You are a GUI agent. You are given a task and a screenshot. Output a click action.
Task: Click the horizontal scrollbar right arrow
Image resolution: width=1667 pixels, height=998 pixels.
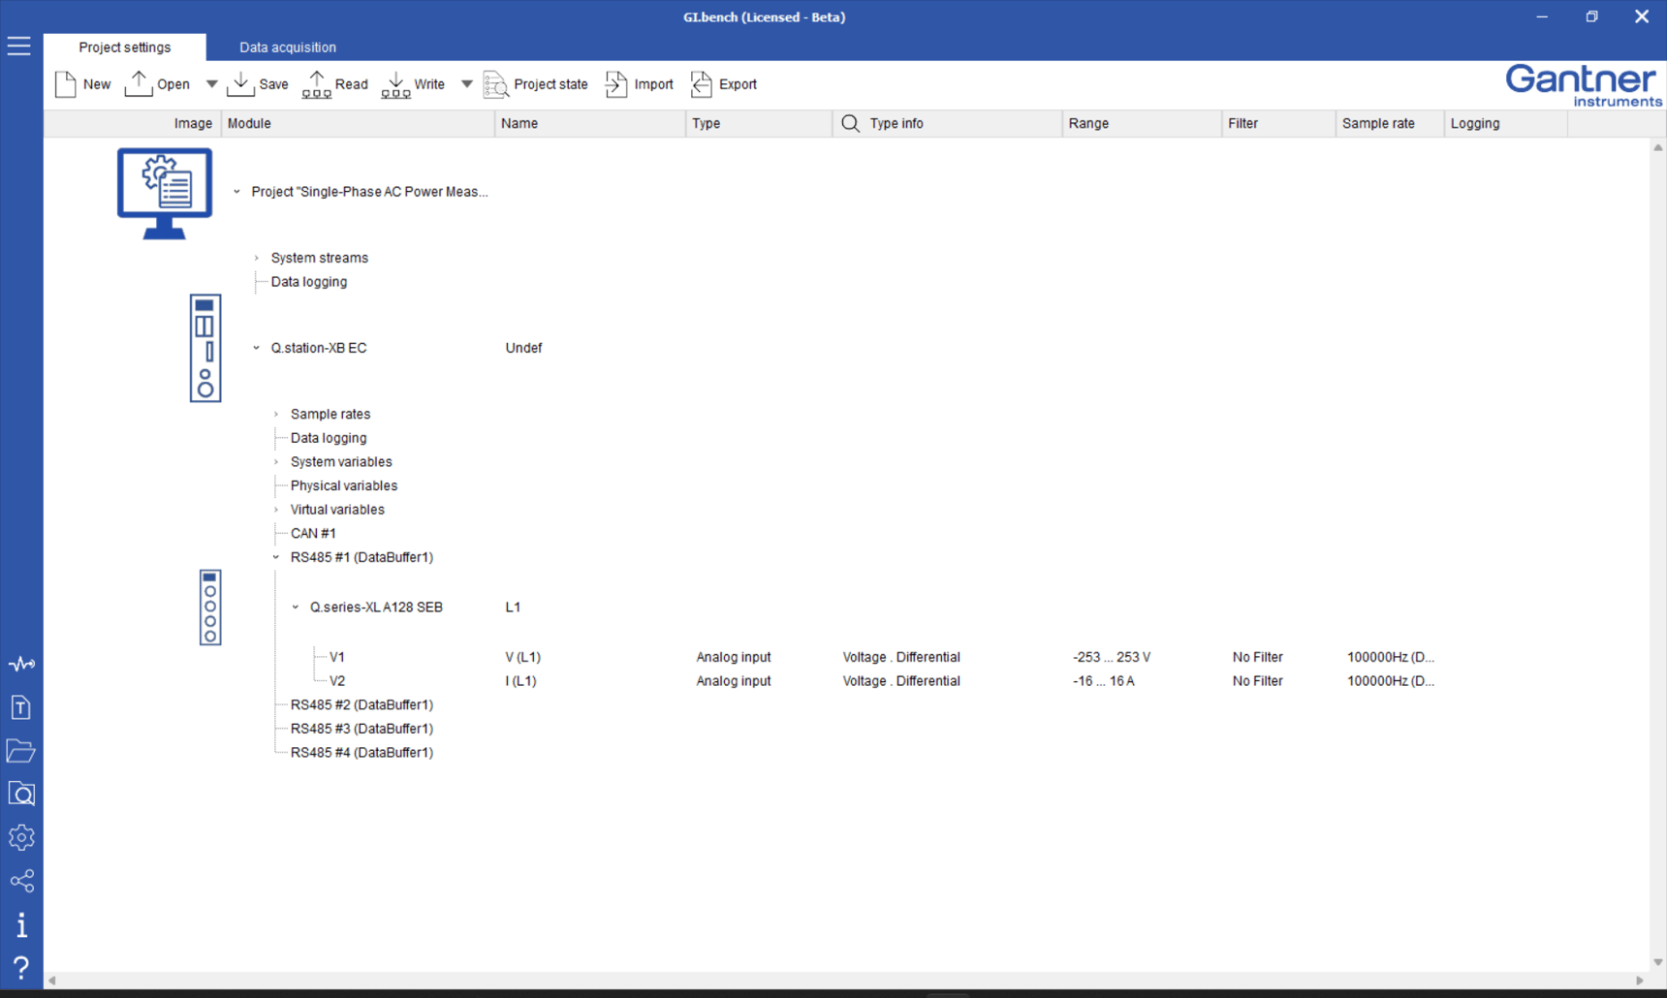click(x=1640, y=981)
